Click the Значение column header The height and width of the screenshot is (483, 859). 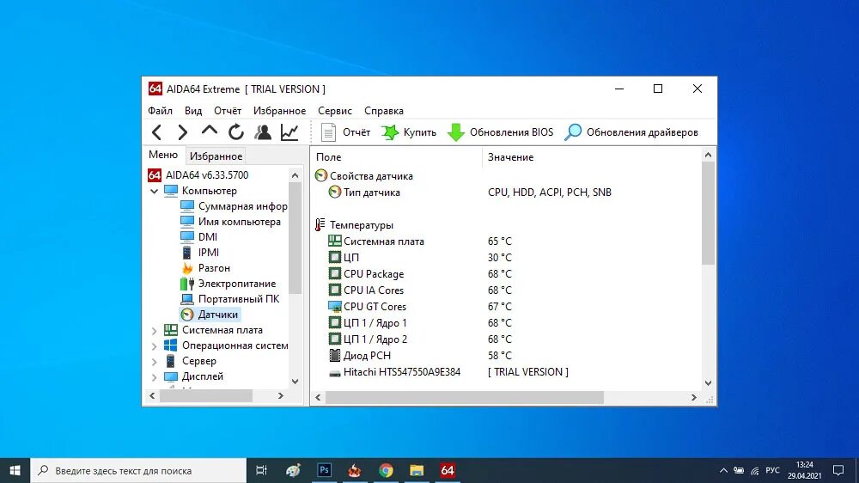click(592, 156)
